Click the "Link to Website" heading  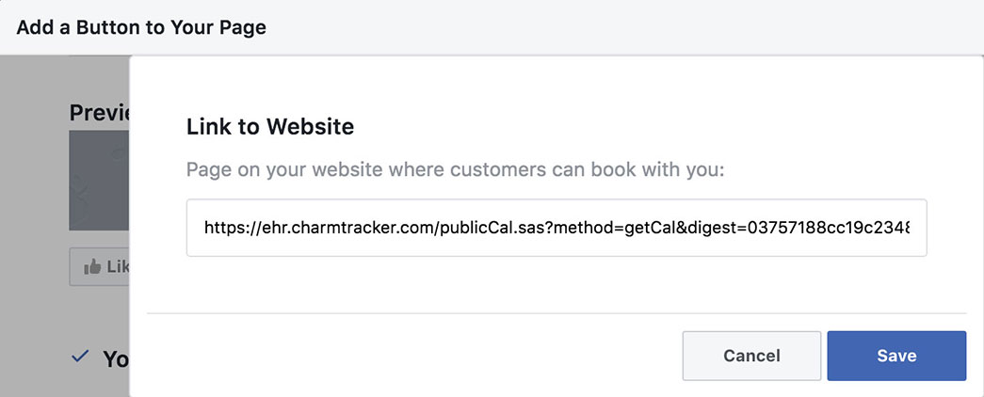270,125
